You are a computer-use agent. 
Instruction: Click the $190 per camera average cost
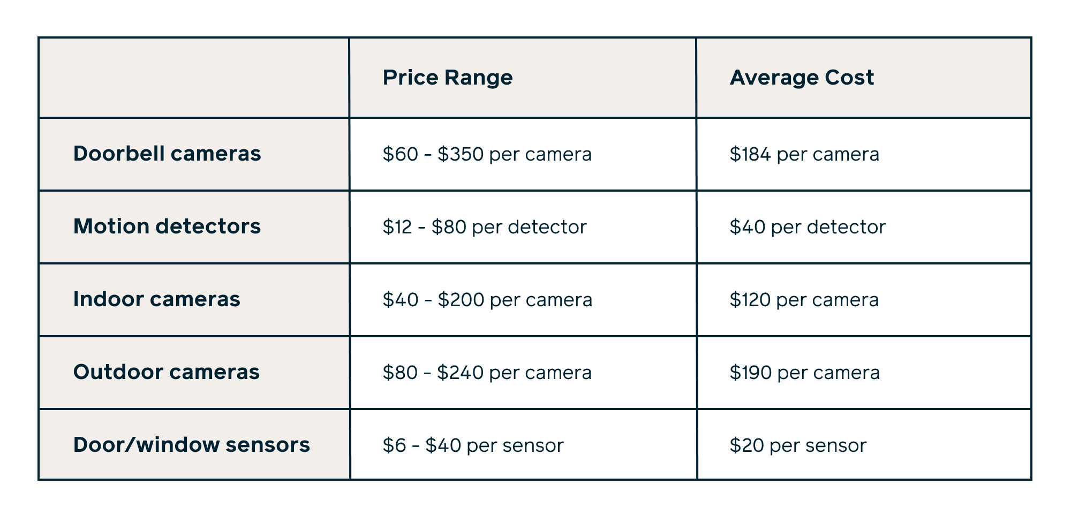tap(804, 373)
